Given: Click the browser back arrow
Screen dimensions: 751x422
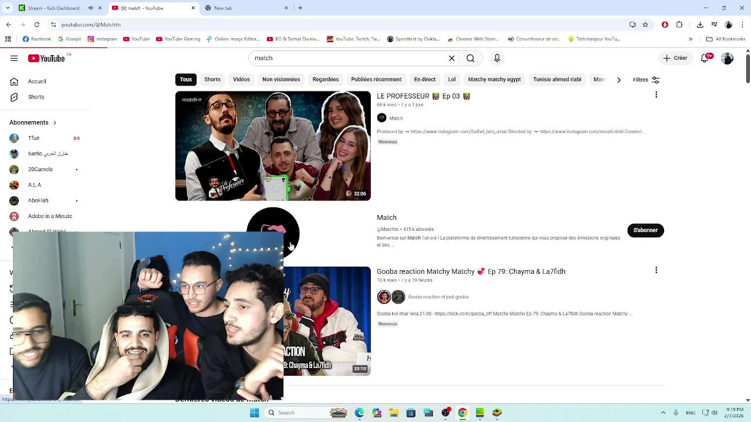Looking at the screenshot, I should [x=8, y=25].
